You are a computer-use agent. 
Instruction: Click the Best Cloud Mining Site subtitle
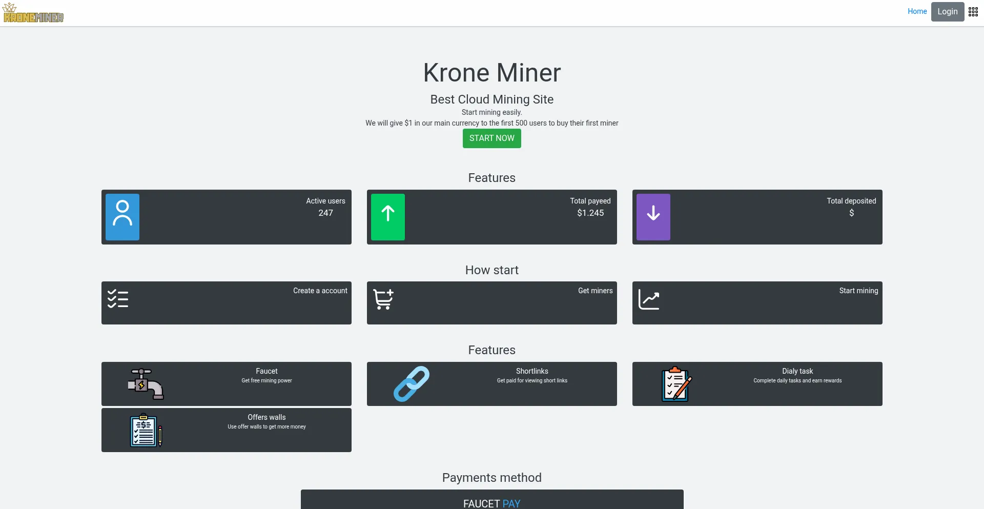[x=492, y=99]
